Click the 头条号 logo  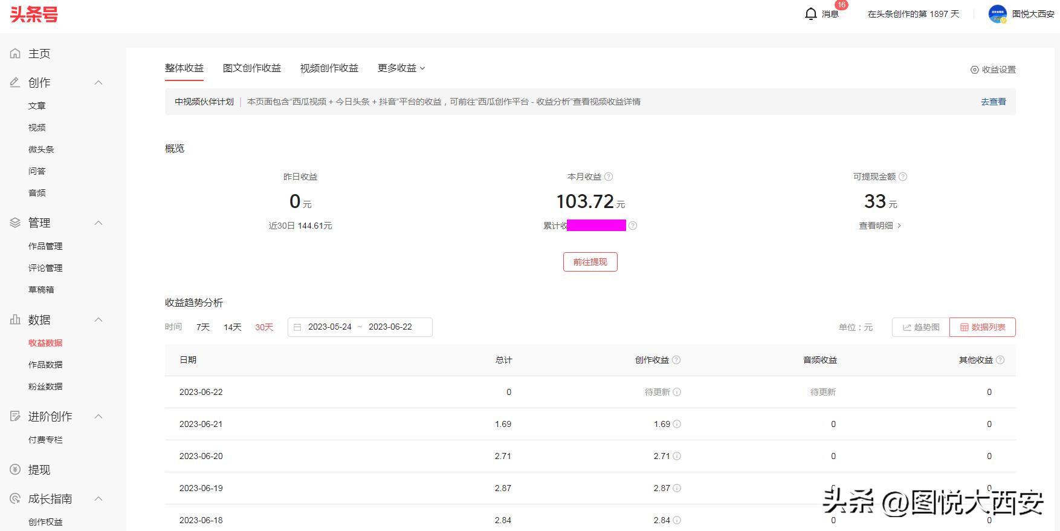pyautogui.click(x=34, y=15)
